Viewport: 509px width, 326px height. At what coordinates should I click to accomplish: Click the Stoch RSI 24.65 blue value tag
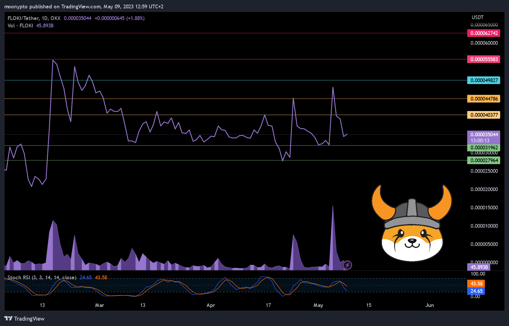pyautogui.click(x=476, y=291)
